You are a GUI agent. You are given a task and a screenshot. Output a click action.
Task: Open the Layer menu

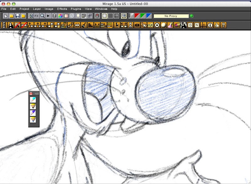pyautogui.click(x=37, y=9)
